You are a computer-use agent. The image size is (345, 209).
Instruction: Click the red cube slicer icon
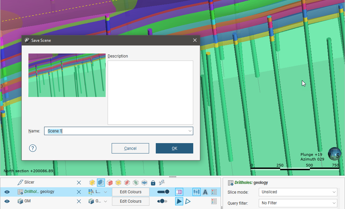pos(110,183)
